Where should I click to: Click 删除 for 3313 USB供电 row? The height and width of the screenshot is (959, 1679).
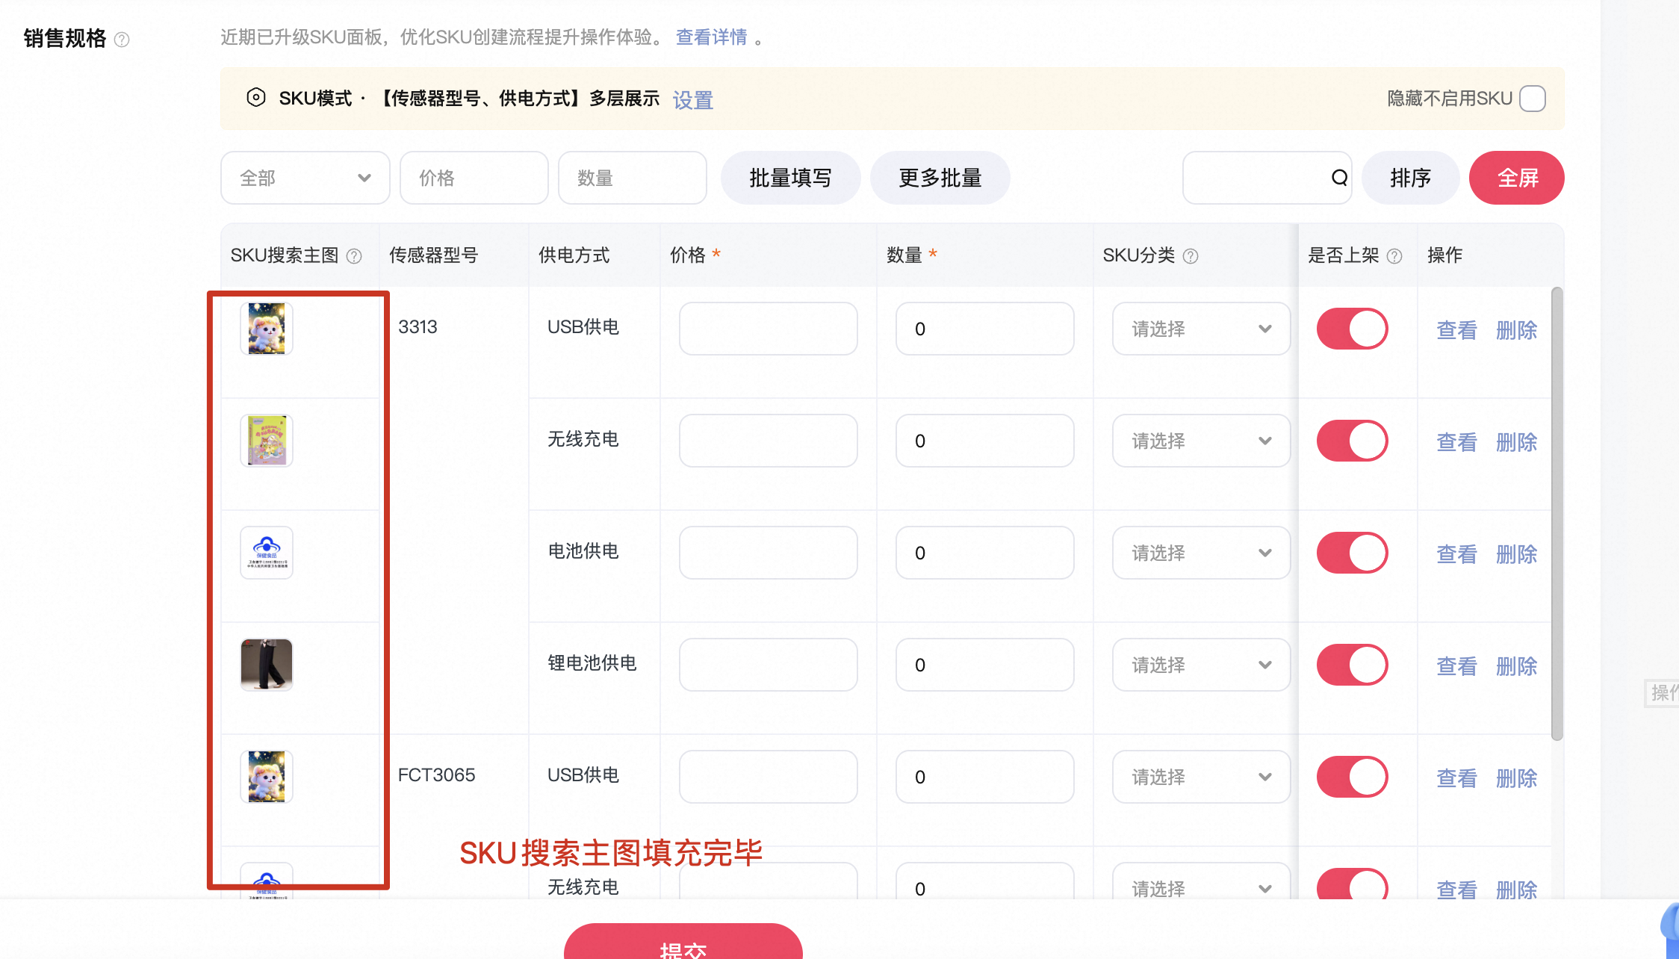click(1517, 330)
